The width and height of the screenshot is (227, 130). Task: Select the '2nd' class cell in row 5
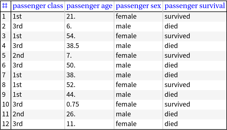click(18, 56)
